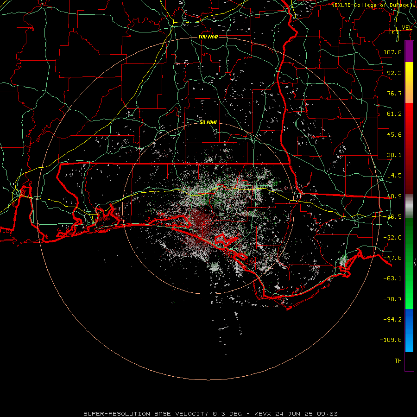Select the -63.1 scale value

click(392, 278)
